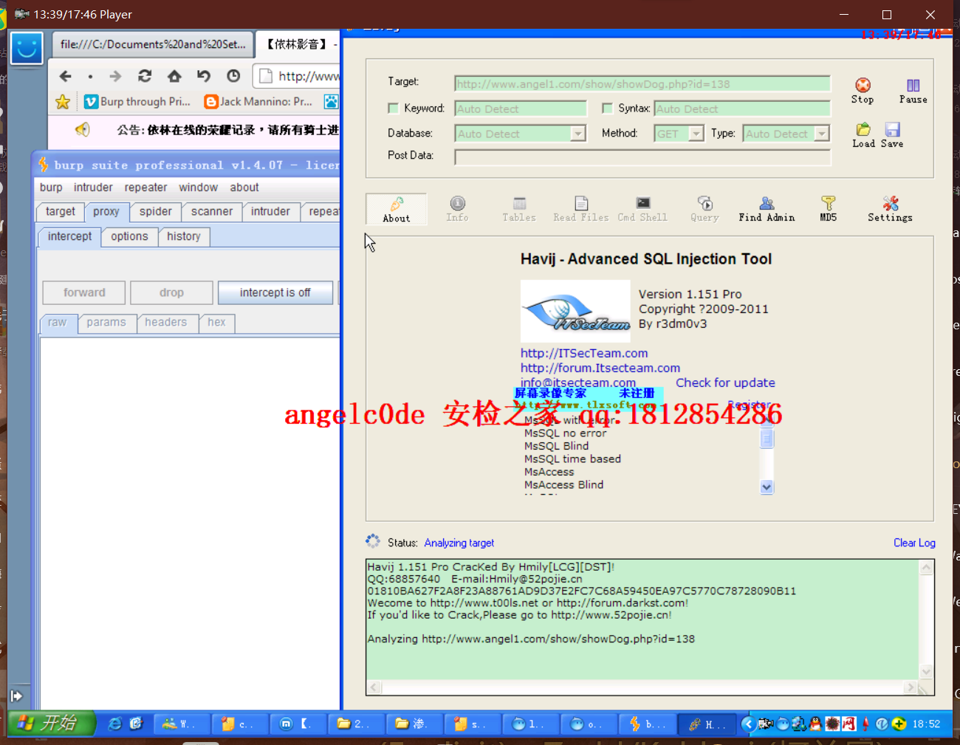Open the Find Admin tool
The image size is (960, 745).
point(767,209)
